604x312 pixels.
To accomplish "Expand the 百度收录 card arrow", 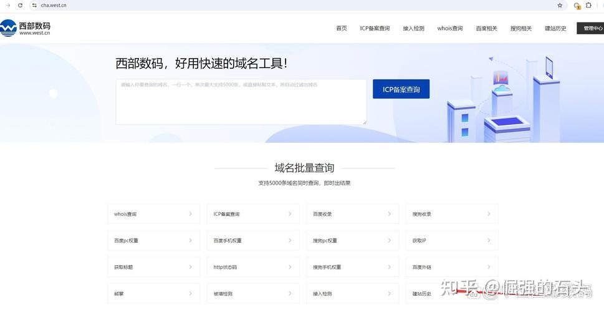I will coord(389,213).
